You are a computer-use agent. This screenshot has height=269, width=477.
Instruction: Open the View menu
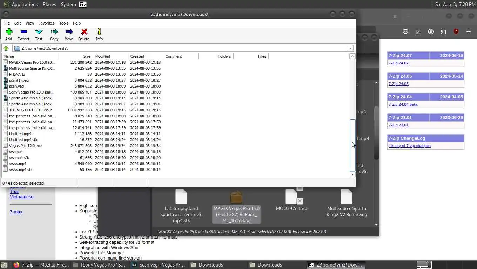point(30,23)
